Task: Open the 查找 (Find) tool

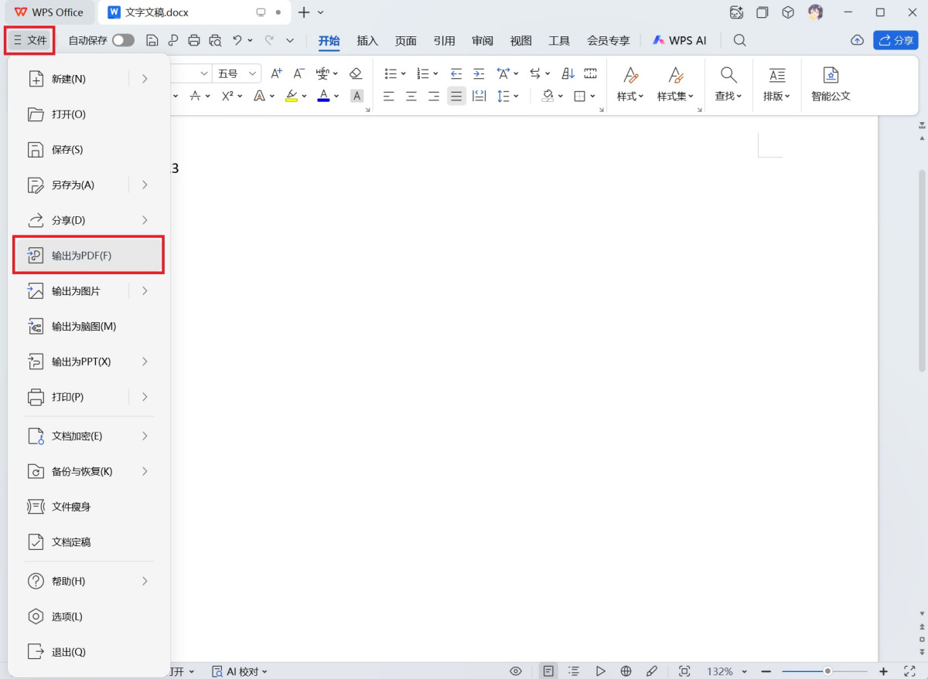Action: click(x=727, y=83)
